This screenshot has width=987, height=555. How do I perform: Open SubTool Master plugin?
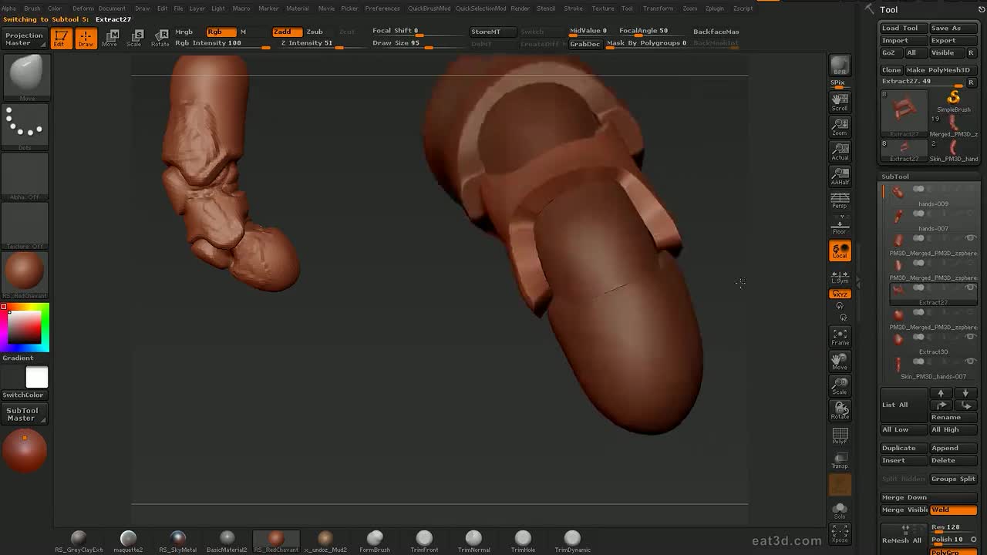(24, 414)
